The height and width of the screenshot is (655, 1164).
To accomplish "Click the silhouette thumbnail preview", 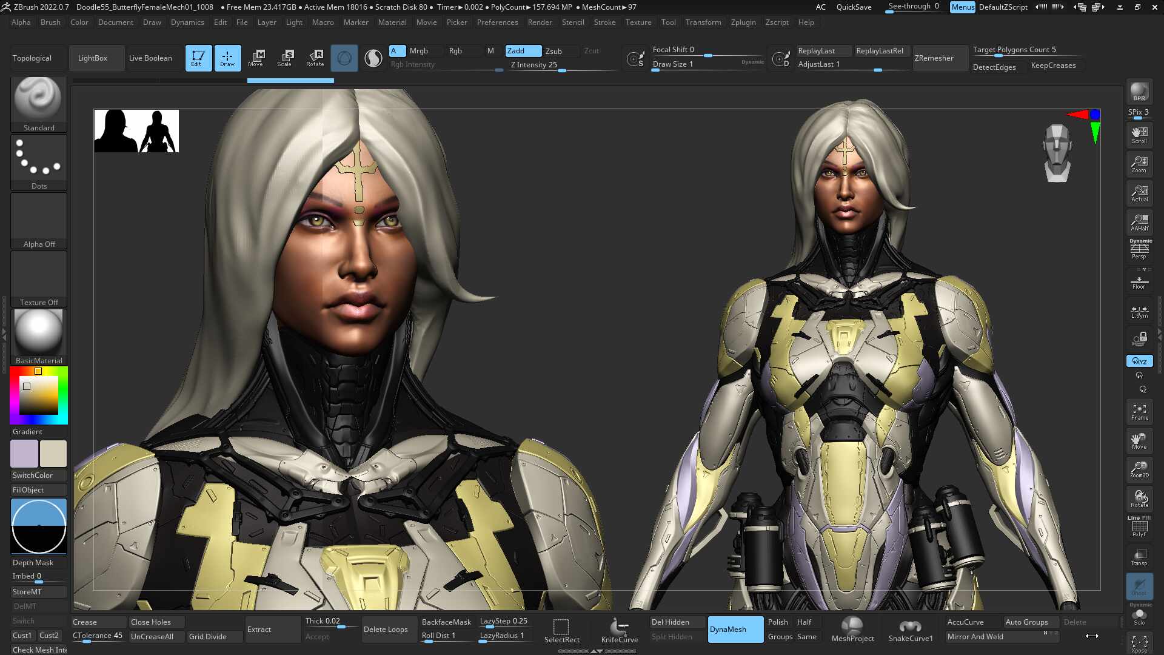I will click(x=136, y=131).
